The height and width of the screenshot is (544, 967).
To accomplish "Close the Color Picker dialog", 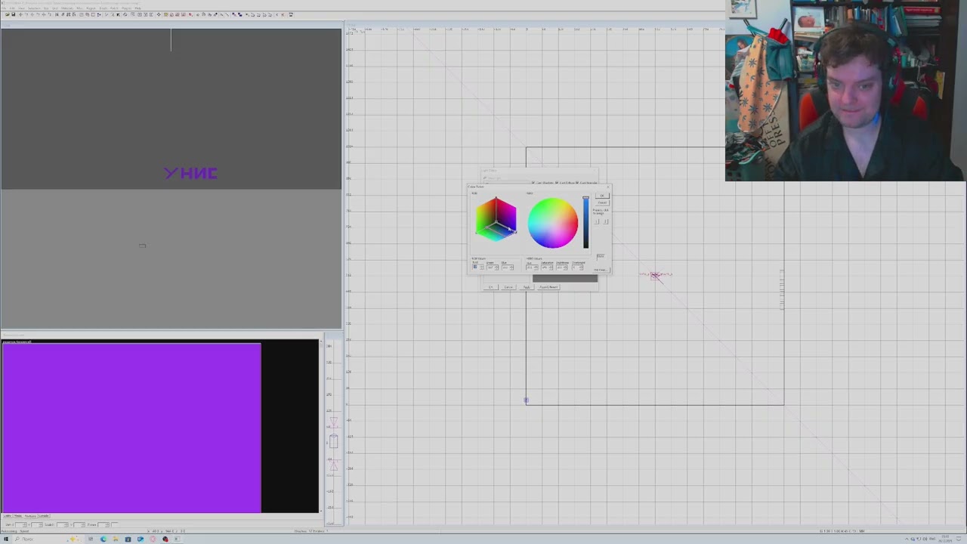I will point(608,187).
